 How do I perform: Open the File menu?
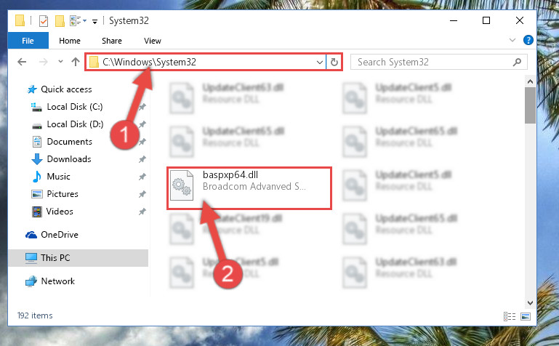tap(28, 41)
